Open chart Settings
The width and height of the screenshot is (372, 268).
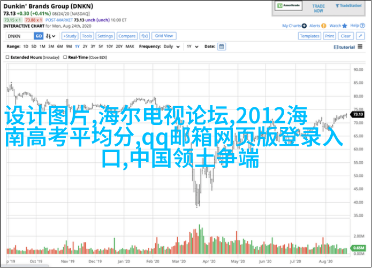[105, 36]
